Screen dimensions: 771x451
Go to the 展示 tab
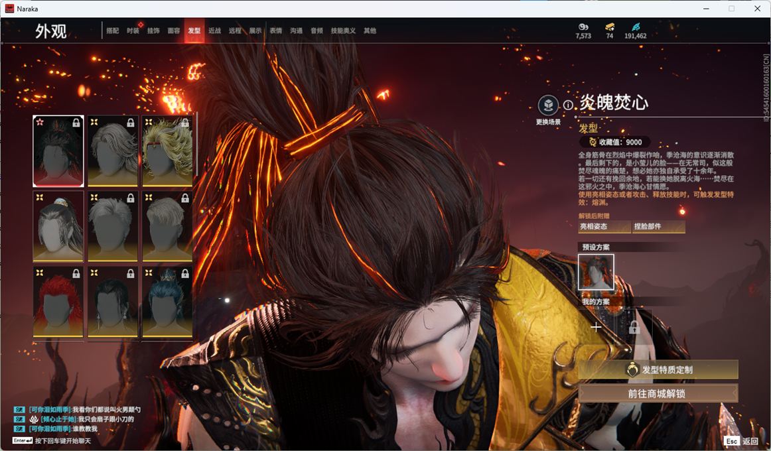click(x=255, y=31)
